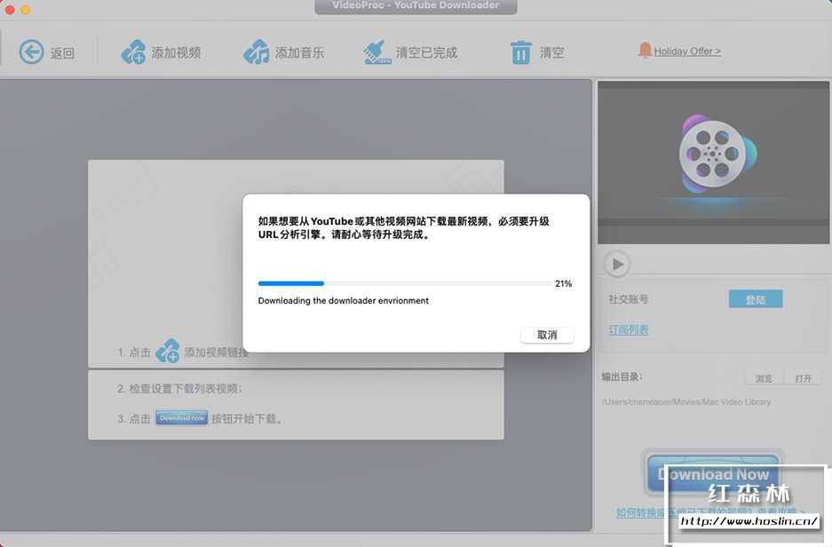Cancel the URL engine upgrade dialog
Image resolution: width=832 pixels, height=547 pixels.
547,335
